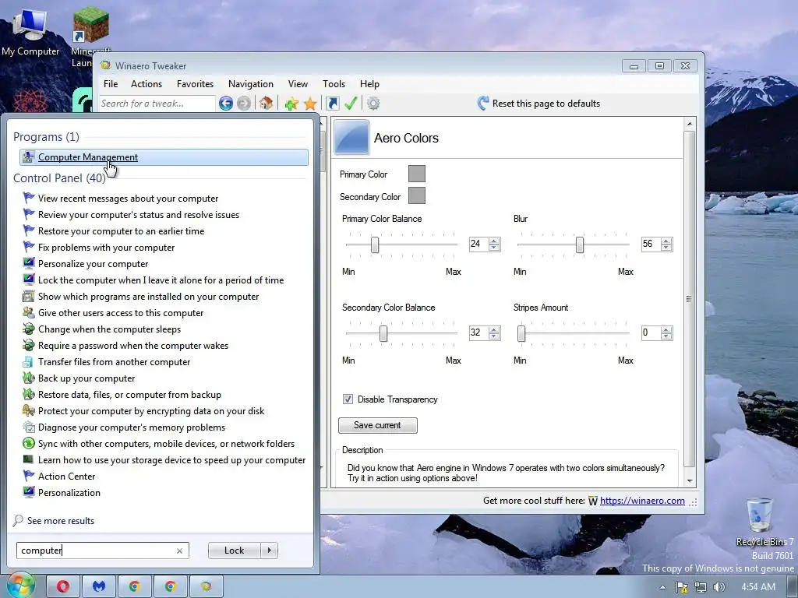This screenshot has width=798, height=598.
Task: Decrease Blur value with the down spinner
Action: click(666, 248)
